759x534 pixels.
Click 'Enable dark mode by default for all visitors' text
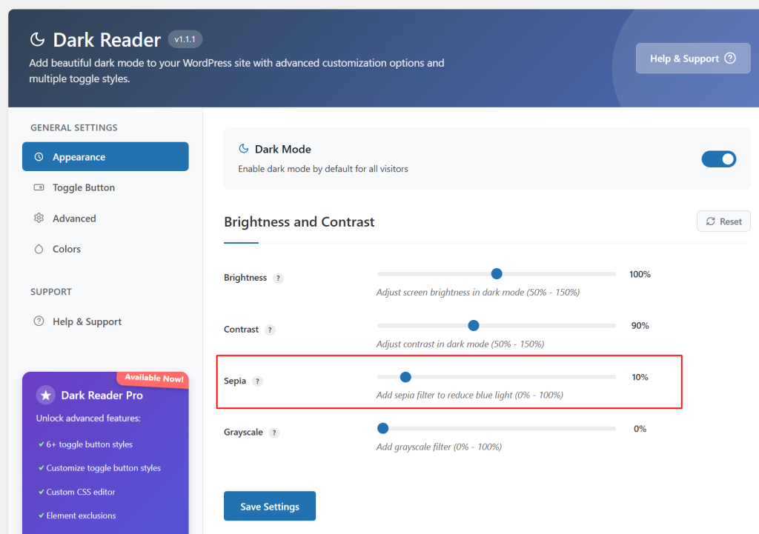(x=323, y=169)
